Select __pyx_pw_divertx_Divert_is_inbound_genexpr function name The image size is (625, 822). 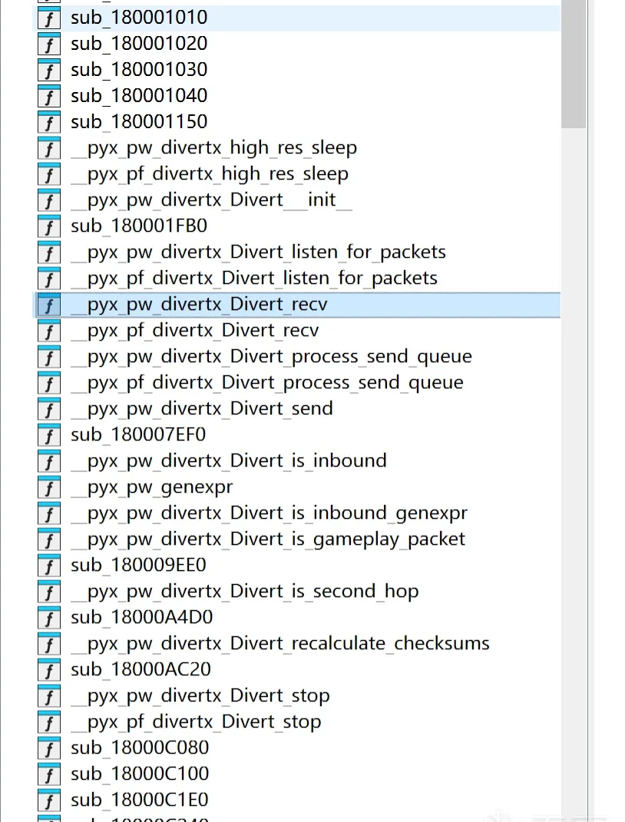click(x=270, y=513)
